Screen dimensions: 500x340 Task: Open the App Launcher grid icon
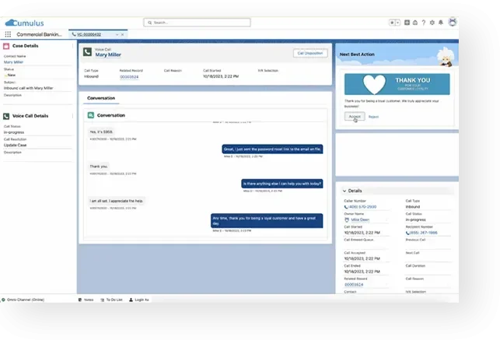[9, 34]
